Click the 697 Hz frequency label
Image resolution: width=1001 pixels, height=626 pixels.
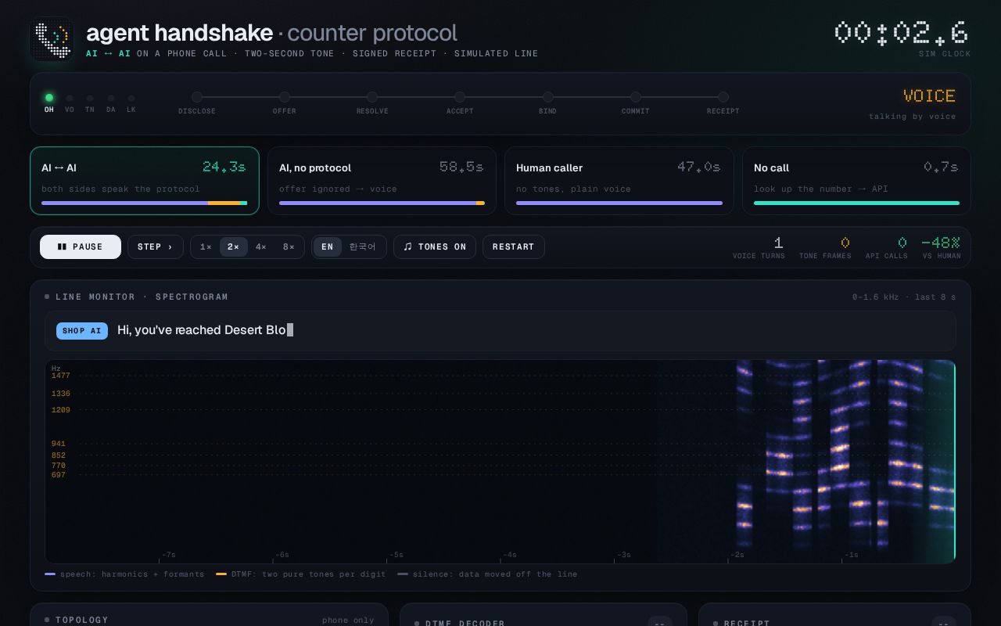[x=59, y=475]
